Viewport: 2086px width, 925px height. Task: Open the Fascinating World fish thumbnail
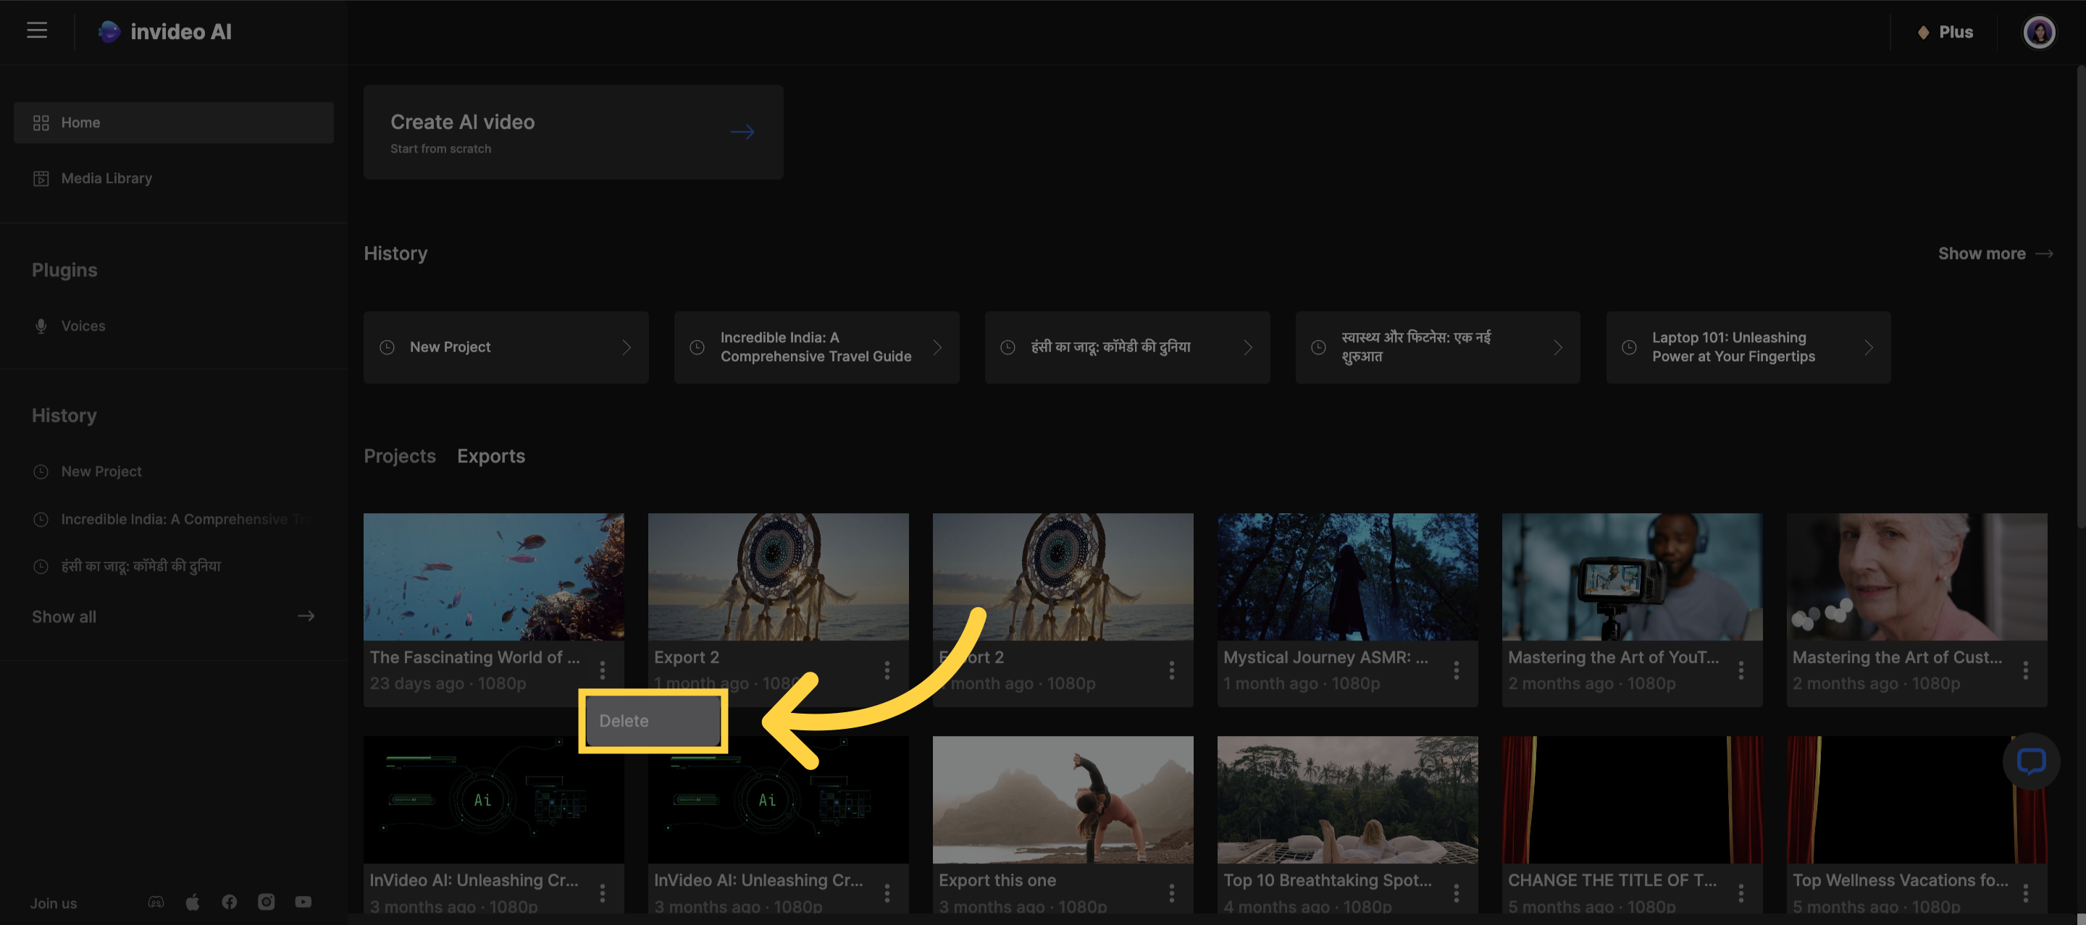(493, 576)
